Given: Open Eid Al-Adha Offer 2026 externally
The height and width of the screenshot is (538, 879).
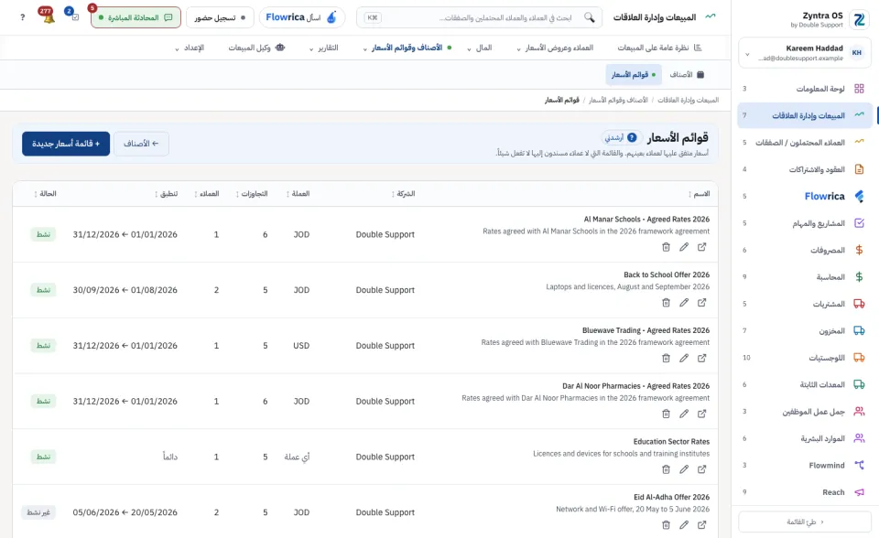Looking at the screenshot, I should [702, 525].
